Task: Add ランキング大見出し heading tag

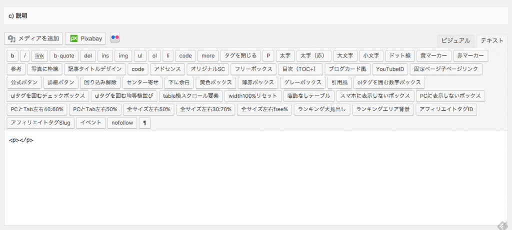Action: coord(321,109)
